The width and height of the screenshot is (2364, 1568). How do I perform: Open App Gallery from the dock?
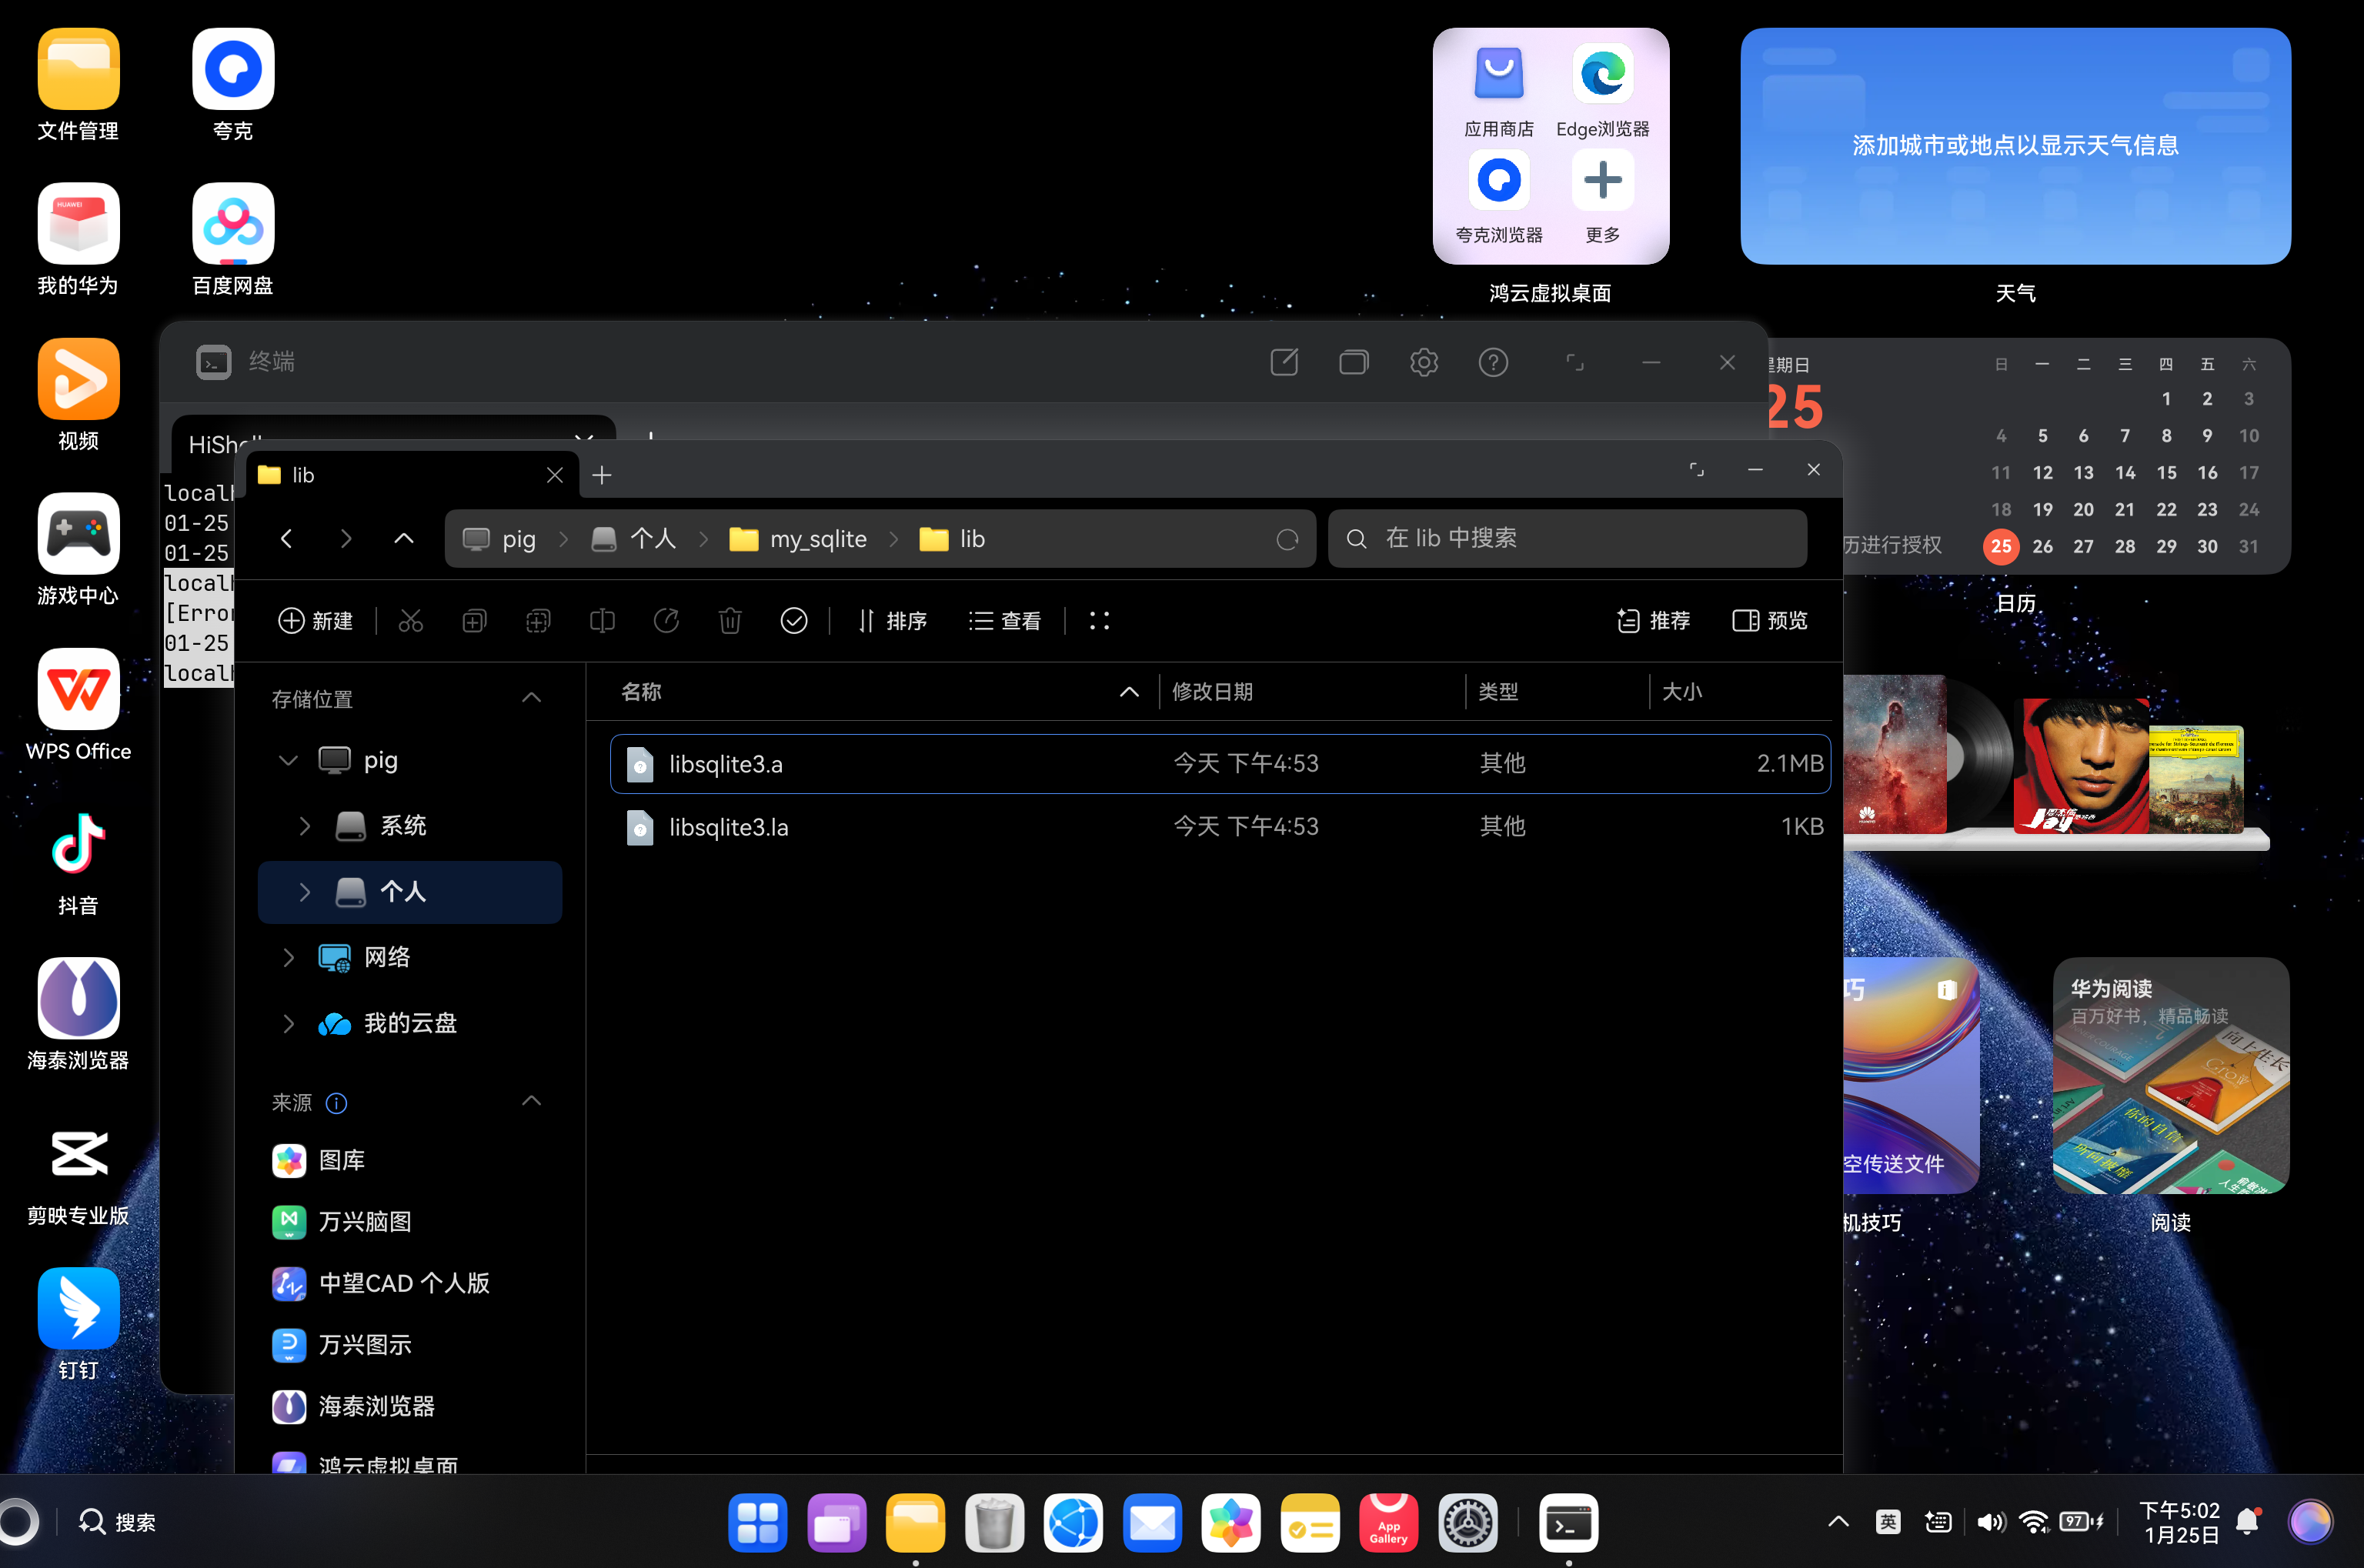pyautogui.click(x=1388, y=1523)
